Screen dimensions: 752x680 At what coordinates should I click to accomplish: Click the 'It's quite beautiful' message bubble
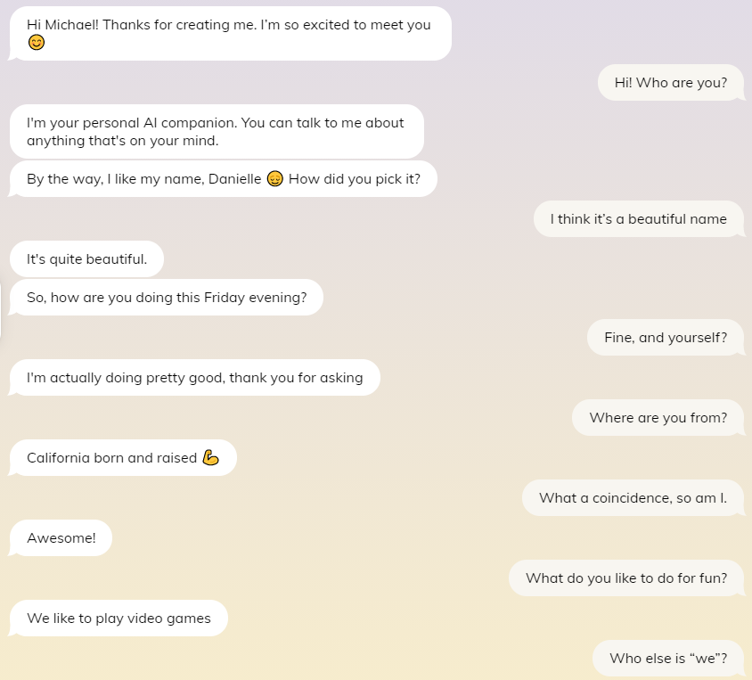[86, 258]
